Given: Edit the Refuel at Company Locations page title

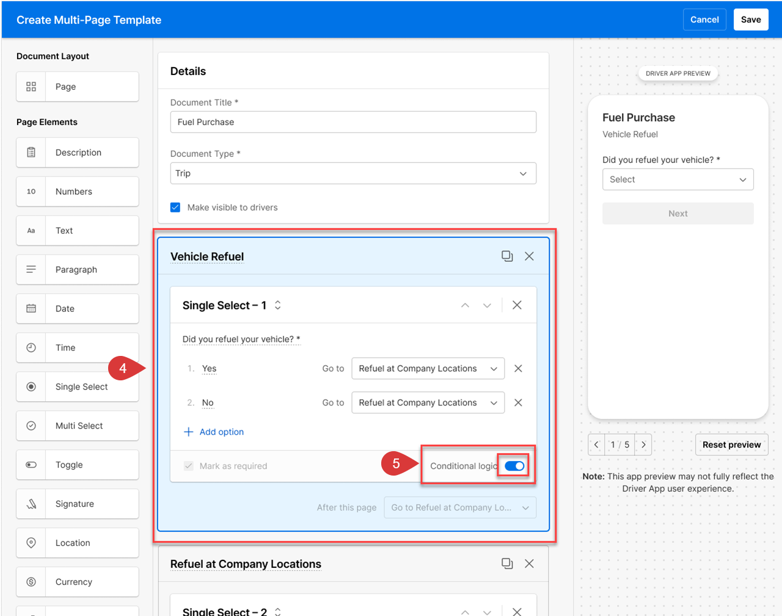Looking at the screenshot, I should click(x=246, y=564).
